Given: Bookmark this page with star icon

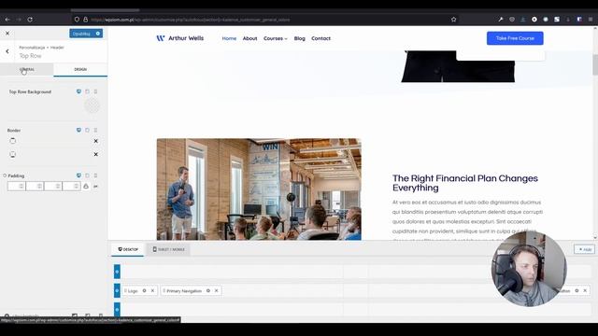Looking at the screenshot, I should (x=453, y=20).
